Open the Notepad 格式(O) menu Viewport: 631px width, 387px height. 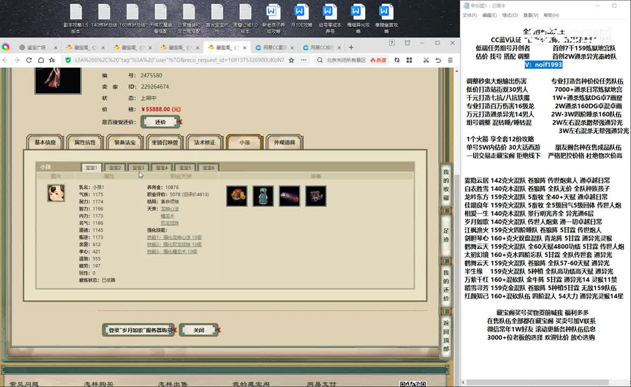pos(510,15)
